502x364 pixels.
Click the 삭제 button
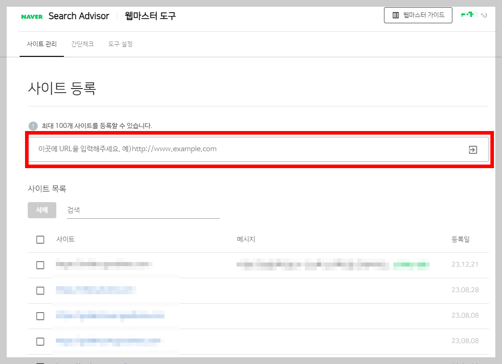tap(42, 210)
